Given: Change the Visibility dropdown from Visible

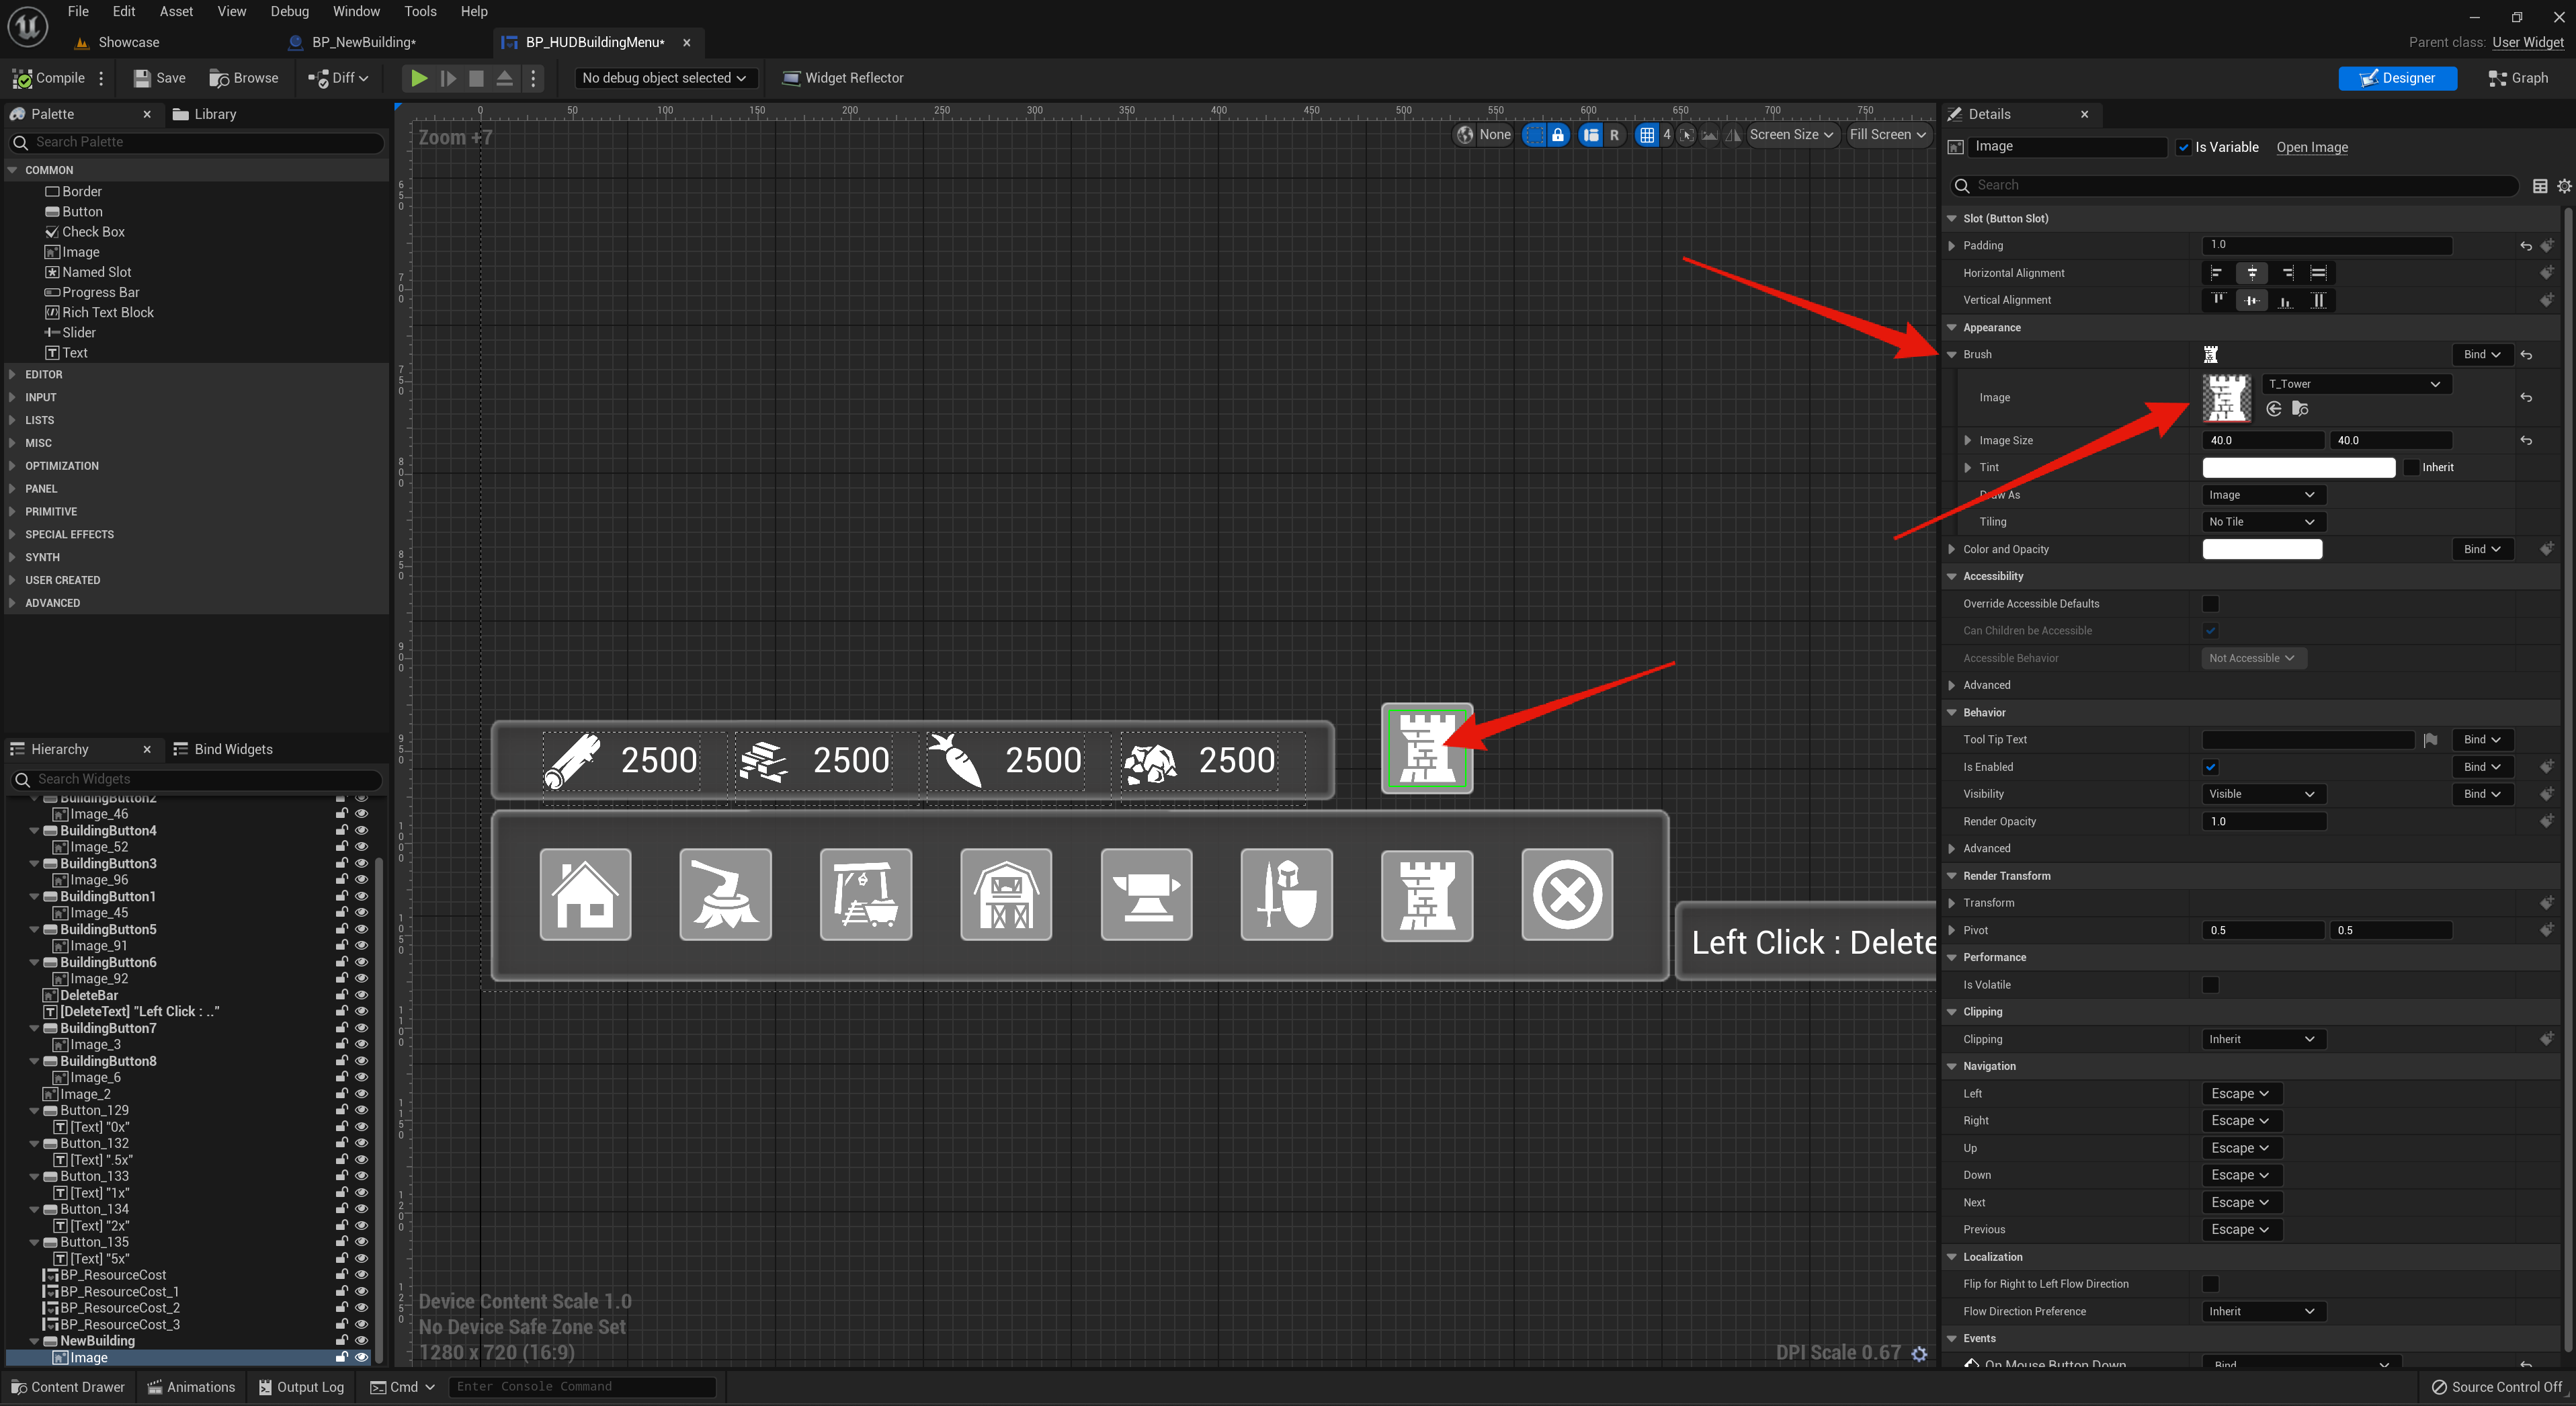Looking at the screenshot, I should pos(2263,793).
